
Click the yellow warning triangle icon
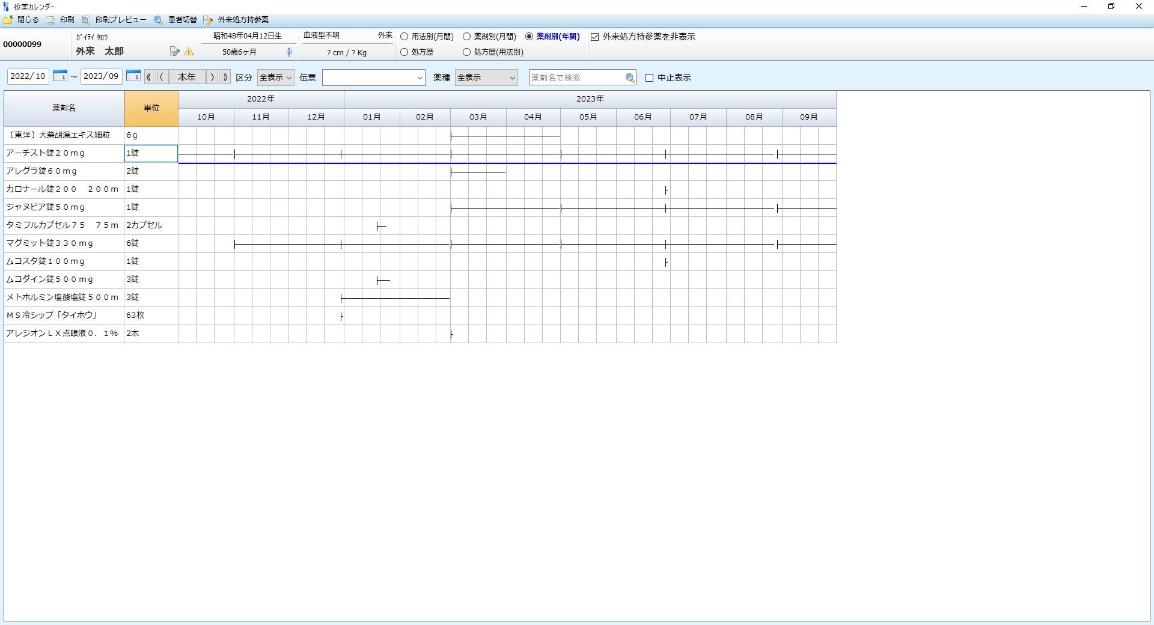pos(189,52)
